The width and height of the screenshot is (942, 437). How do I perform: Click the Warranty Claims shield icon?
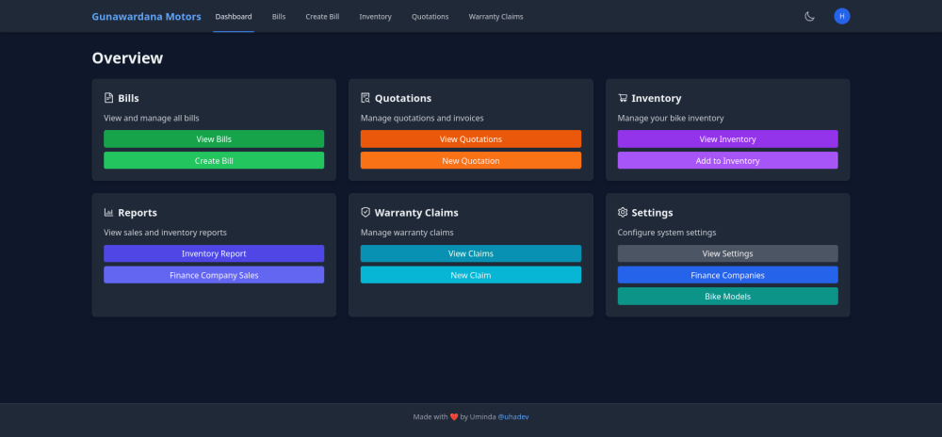(x=365, y=212)
